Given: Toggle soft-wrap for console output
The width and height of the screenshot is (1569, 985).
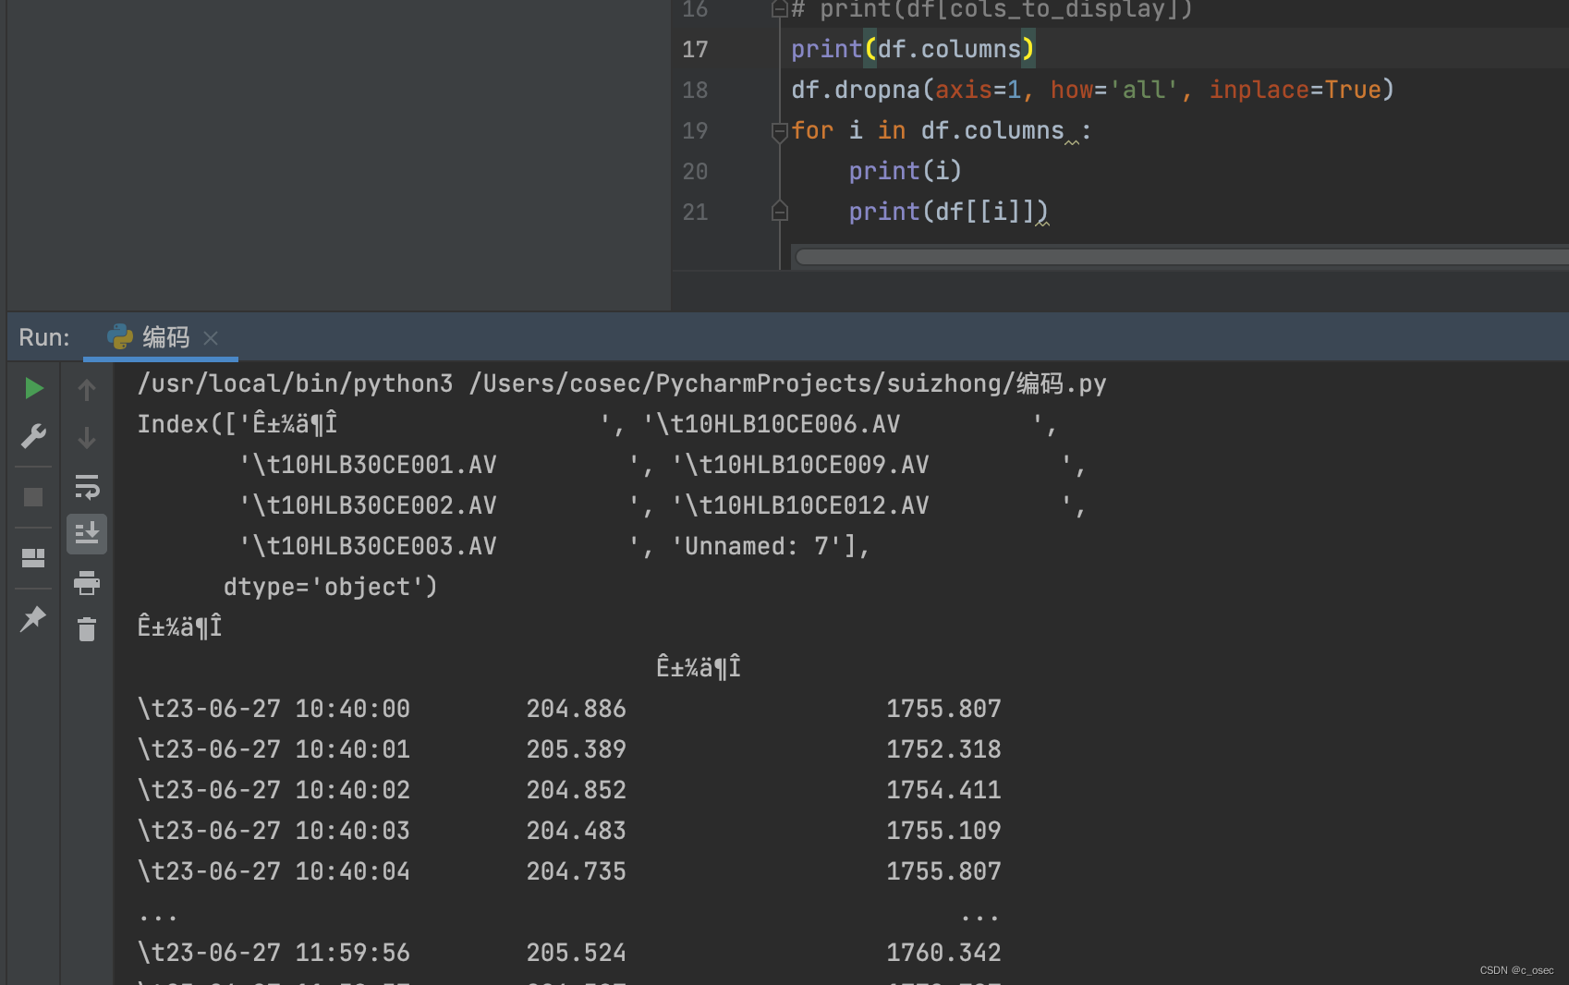Looking at the screenshot, I should [86, 488].
